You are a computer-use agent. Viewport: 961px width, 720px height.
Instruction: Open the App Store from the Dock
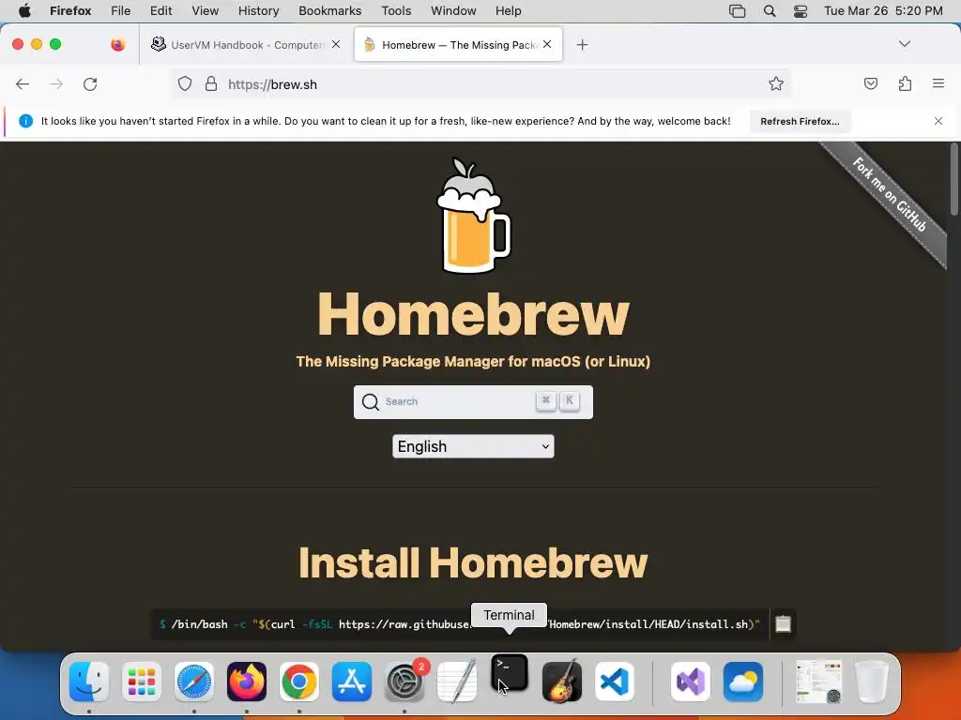tap(352, 682)
